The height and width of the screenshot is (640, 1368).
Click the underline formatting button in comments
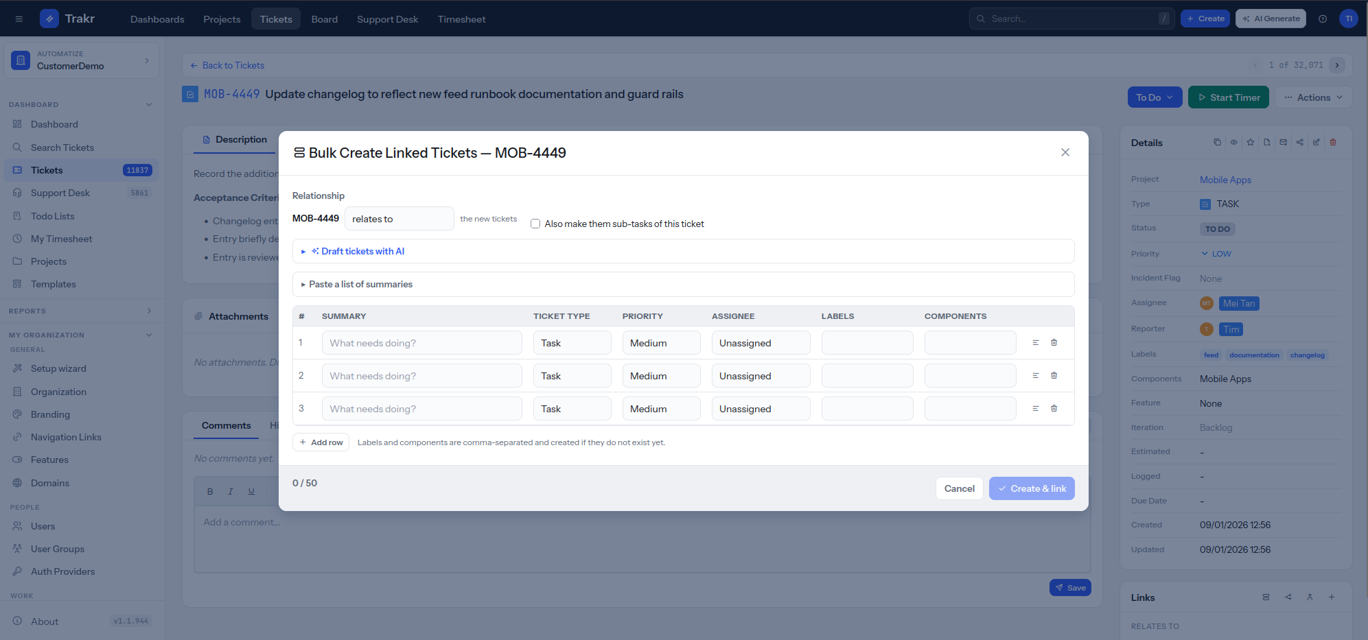251,491
